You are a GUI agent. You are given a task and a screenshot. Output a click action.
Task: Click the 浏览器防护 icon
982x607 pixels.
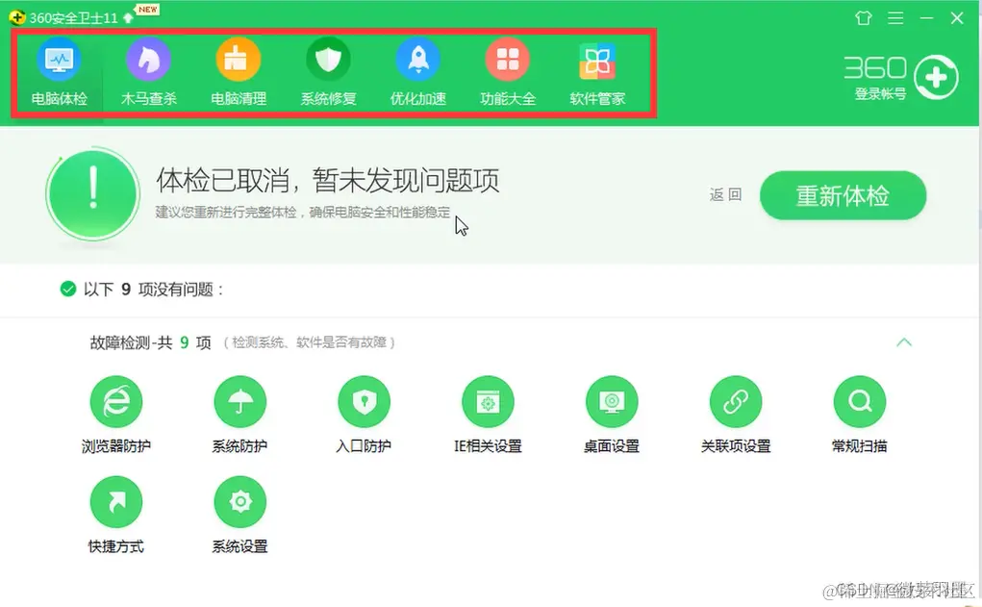tap(115, 401)
